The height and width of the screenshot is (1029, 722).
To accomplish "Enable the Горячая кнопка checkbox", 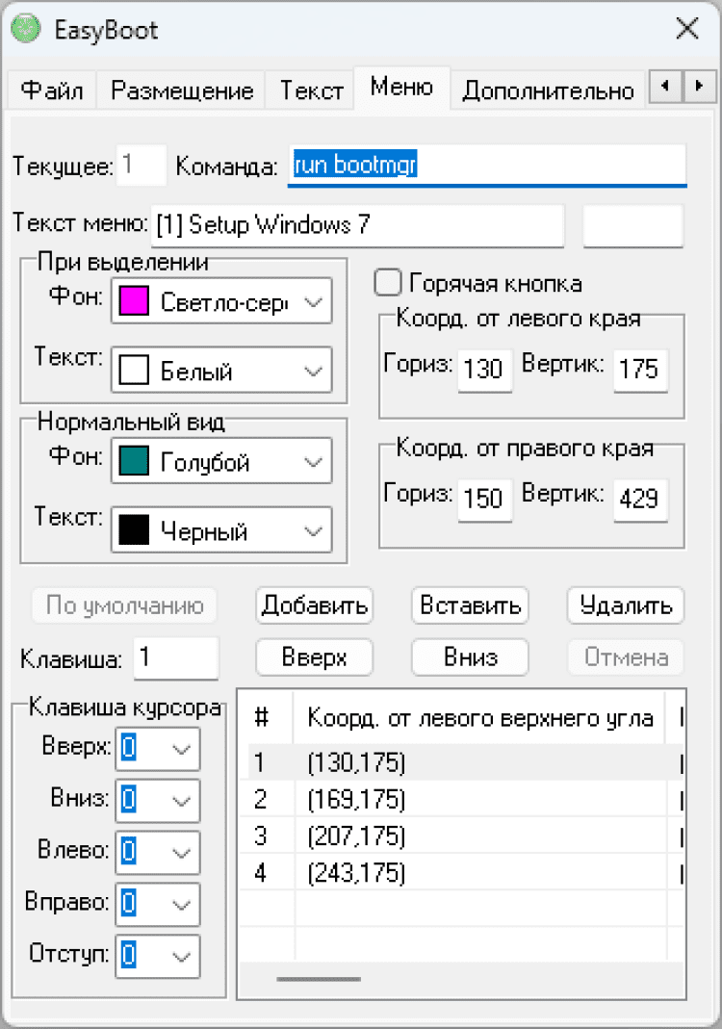I will [x=387, y=283].
